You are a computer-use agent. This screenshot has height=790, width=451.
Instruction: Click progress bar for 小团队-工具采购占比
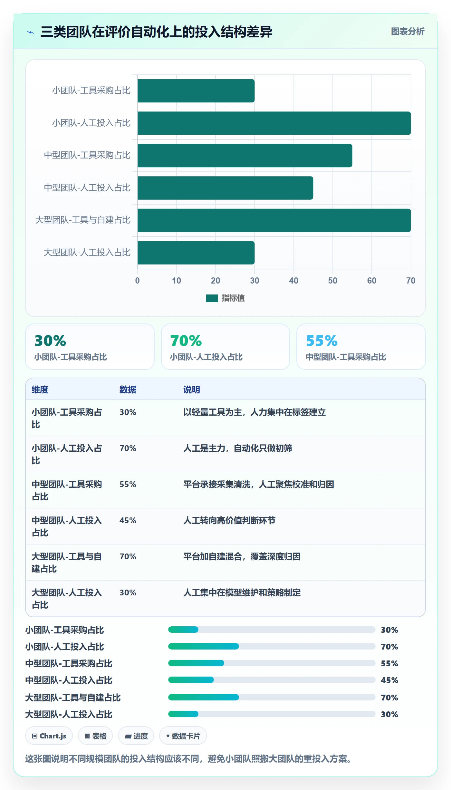coord(272,630)
